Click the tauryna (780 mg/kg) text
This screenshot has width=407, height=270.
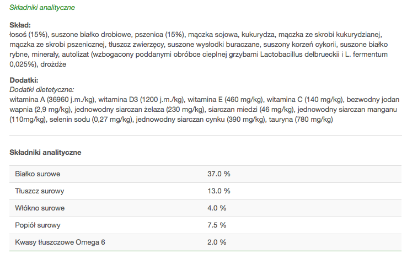(301, 120)
